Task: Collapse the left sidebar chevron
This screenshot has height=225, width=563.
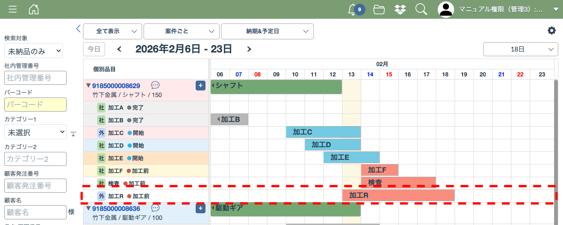Action: click(78, 29)
